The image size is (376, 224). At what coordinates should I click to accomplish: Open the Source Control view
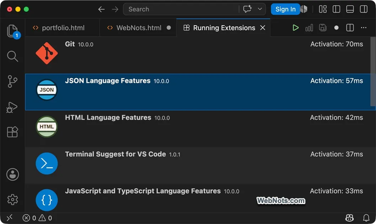click(x=13, y=82)
